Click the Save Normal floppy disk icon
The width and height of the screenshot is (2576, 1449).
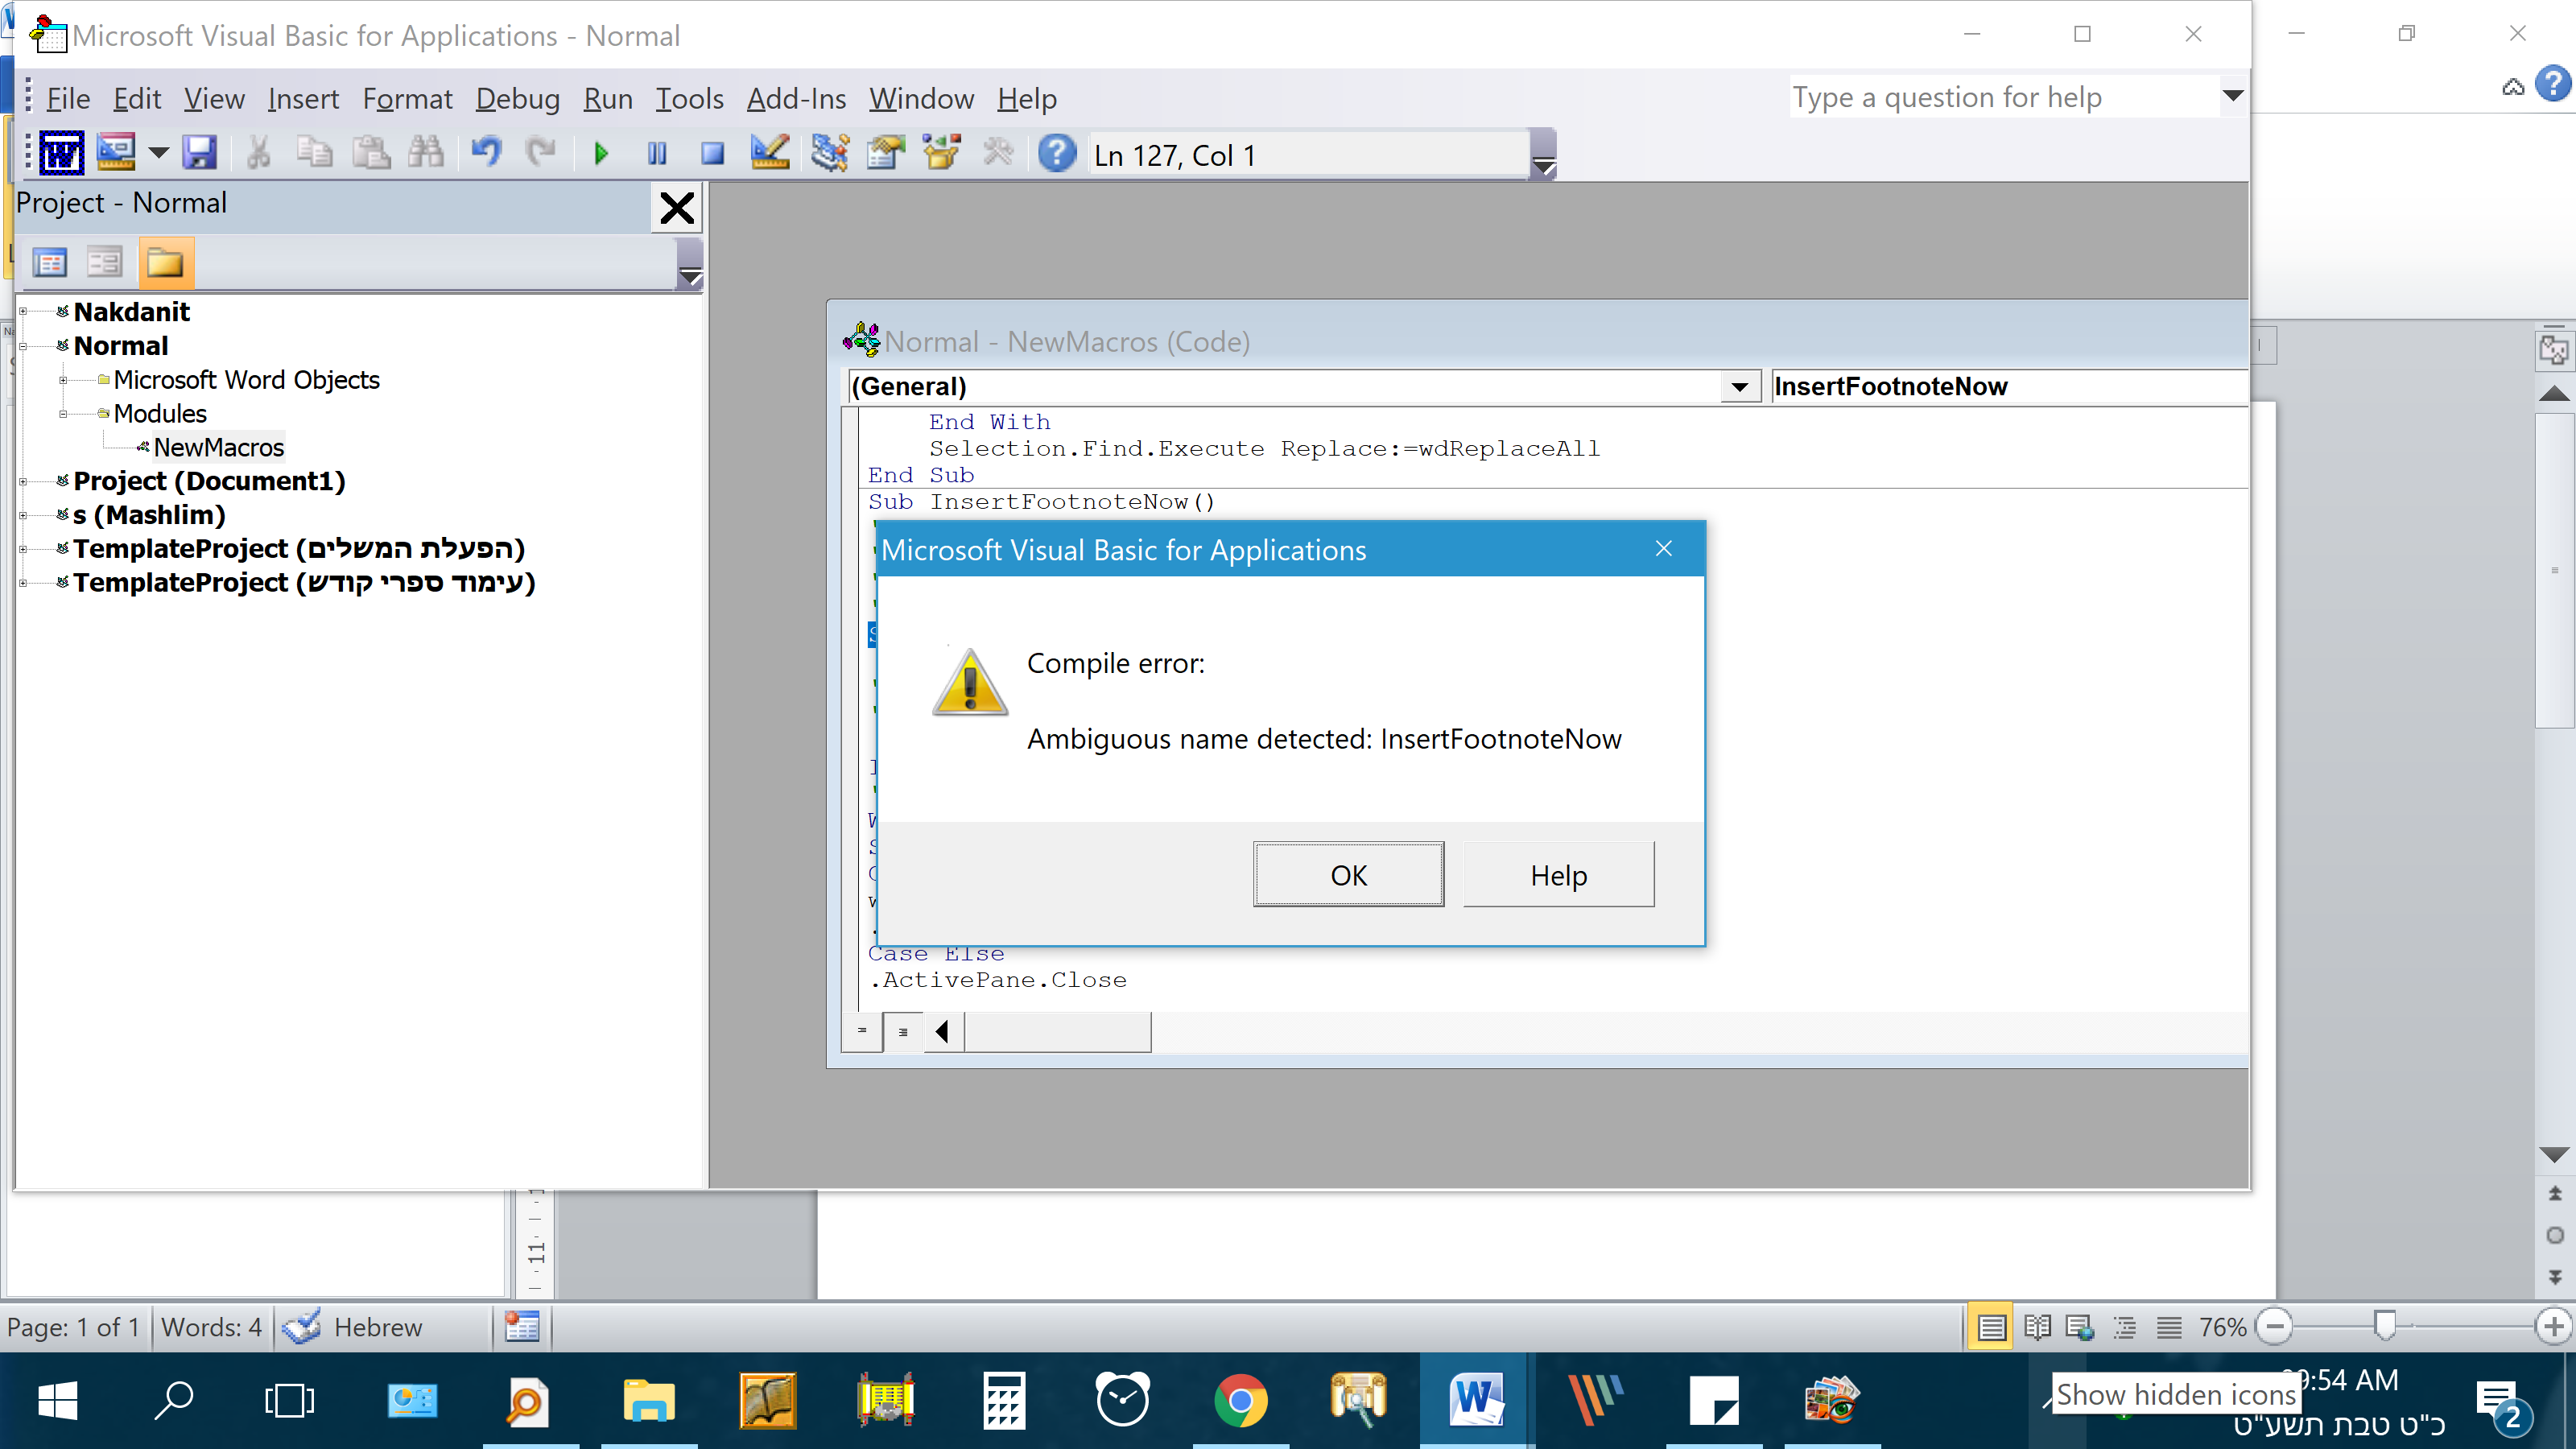199,154
